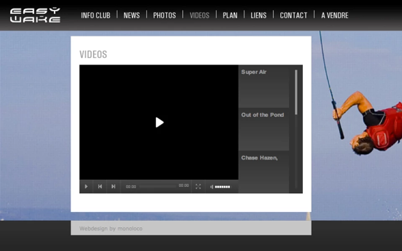This screenshot has height=251, width=402.
Task: Open the INFO CLUB menu item
Action: point(95,15)
